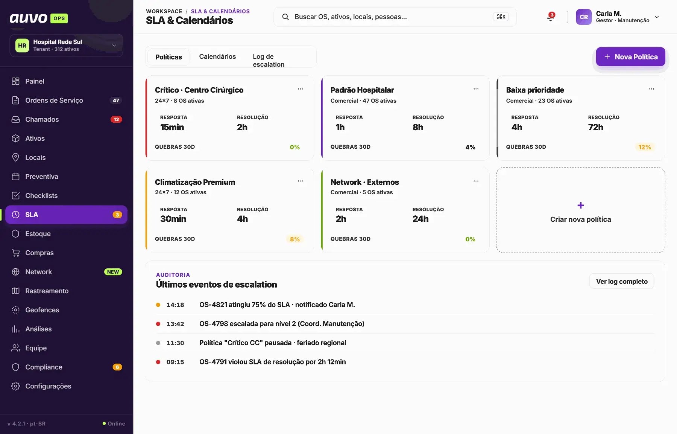
Task: Select the Ativos cube icon
Action: click(x=15, y=139)
